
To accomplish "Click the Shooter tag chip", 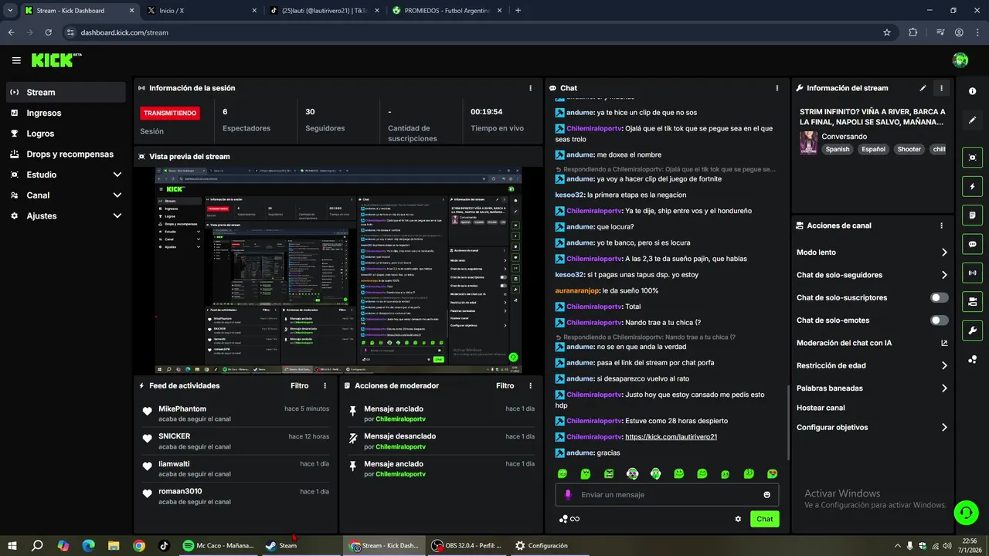I will tap(909, 149).
